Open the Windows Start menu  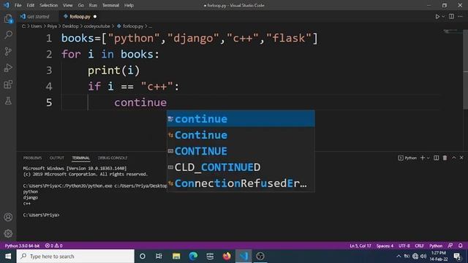[x=8, y=256]
